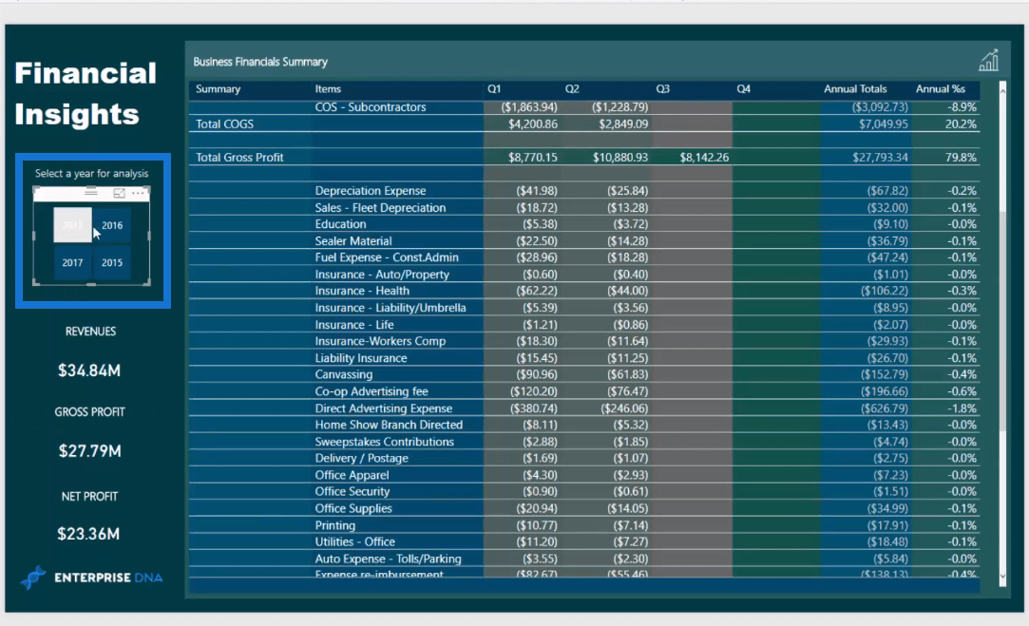Open Focus mode on the year slicer
The image size is (1029, 626).
pos(119,193)
